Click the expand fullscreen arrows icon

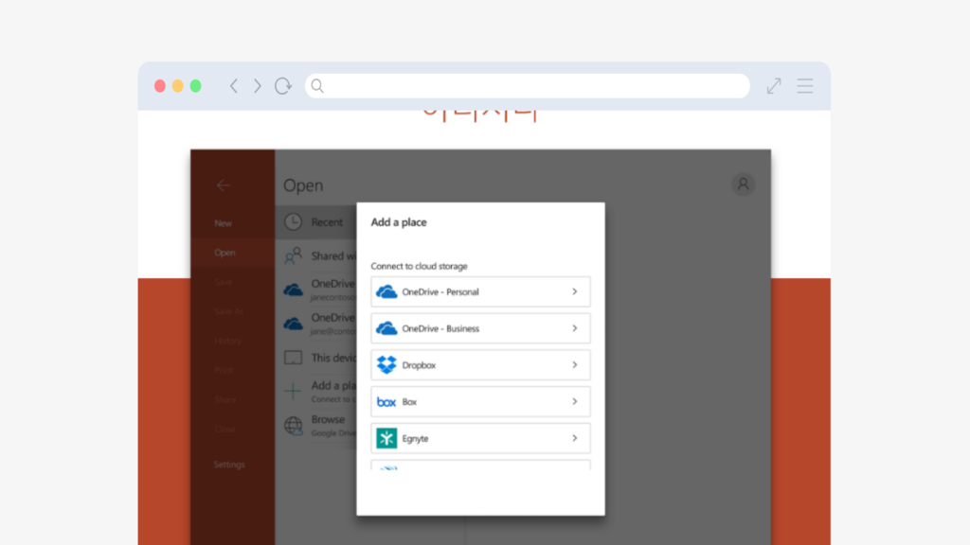774,86
